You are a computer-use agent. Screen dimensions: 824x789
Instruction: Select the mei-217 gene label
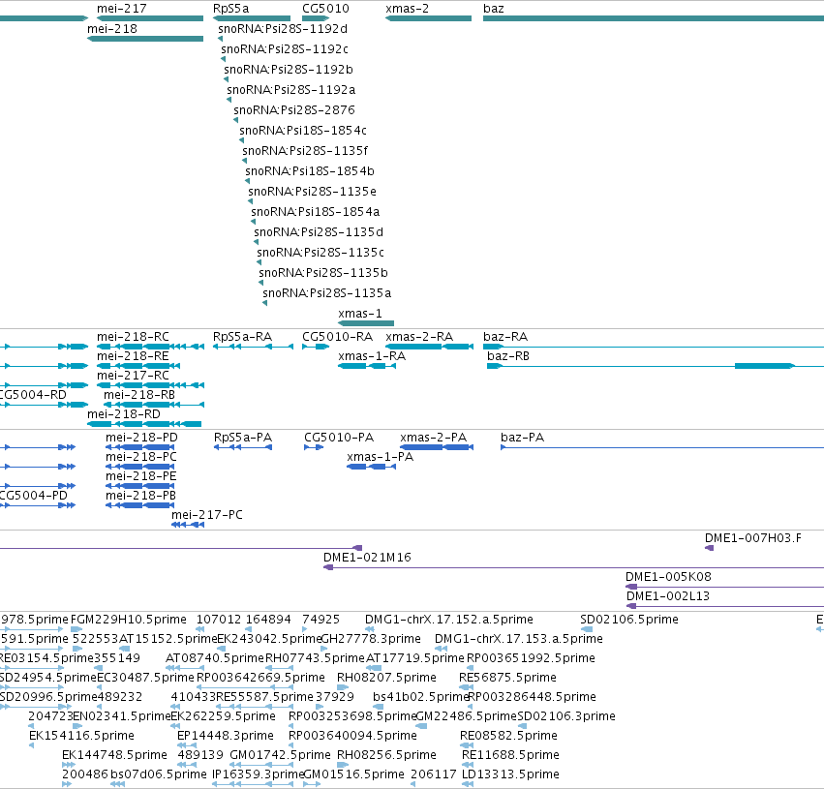(121, 9)
